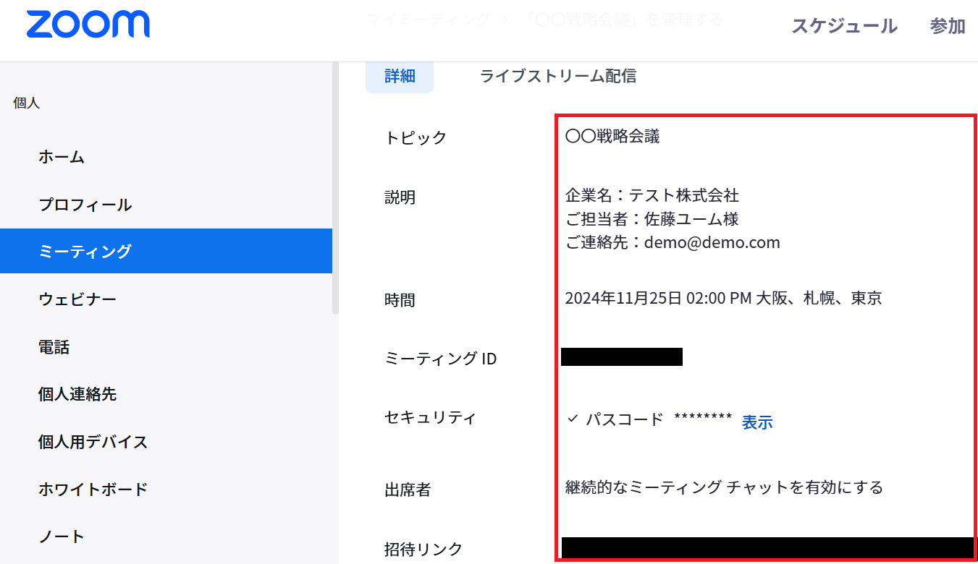The width and height of the screenshot is (978, 564).
Task: Click the text ご担当者：佐藤ユーム様
Action: pos(652,218)
